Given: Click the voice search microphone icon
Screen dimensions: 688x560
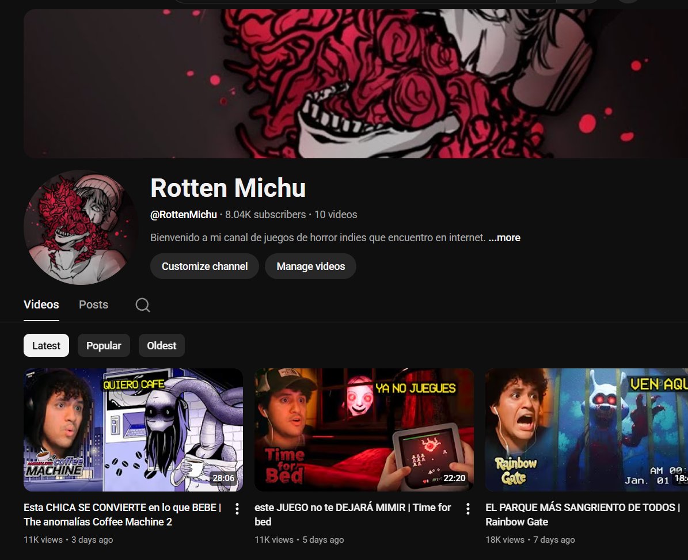Looking at the screenshot, I should (x=627, y=1).
